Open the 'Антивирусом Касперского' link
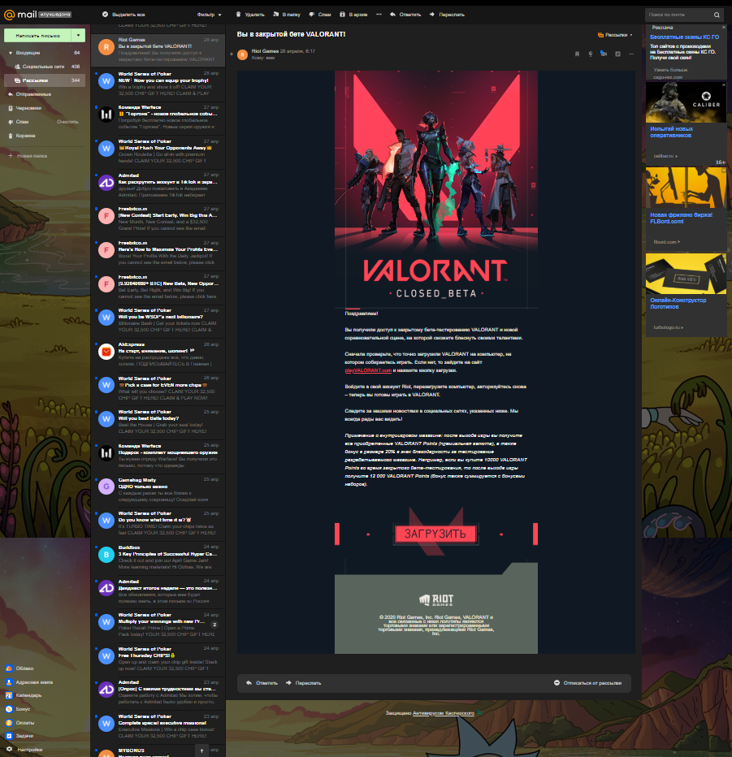 point(444,713)
